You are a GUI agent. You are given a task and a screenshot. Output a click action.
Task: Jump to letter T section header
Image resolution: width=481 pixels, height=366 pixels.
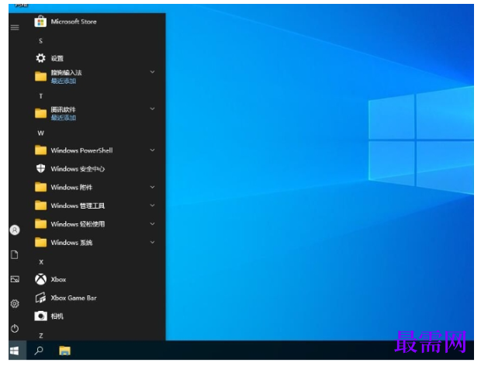[40, 96]
